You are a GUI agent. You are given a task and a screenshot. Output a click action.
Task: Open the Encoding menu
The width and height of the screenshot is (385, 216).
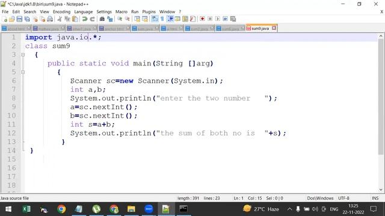coord(61,11)
